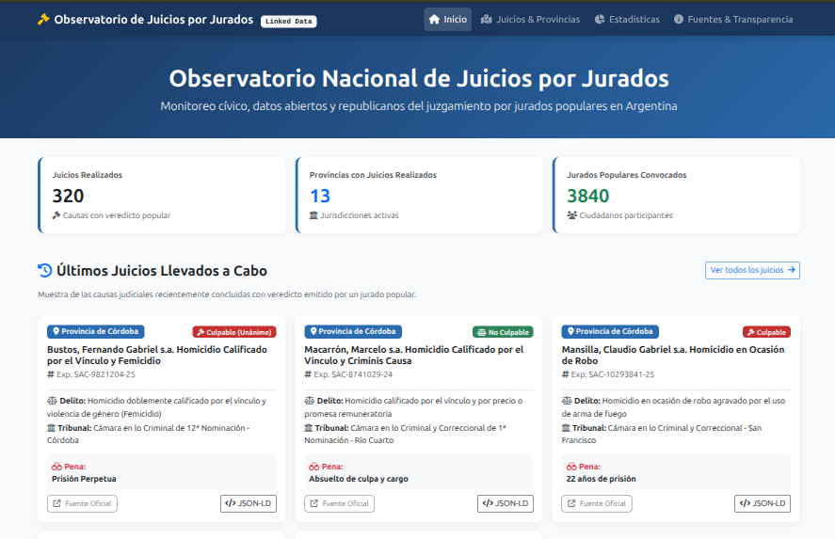
Task: Click the hash icon before SAC-10293841-25
Action: (x=565, y=374)
